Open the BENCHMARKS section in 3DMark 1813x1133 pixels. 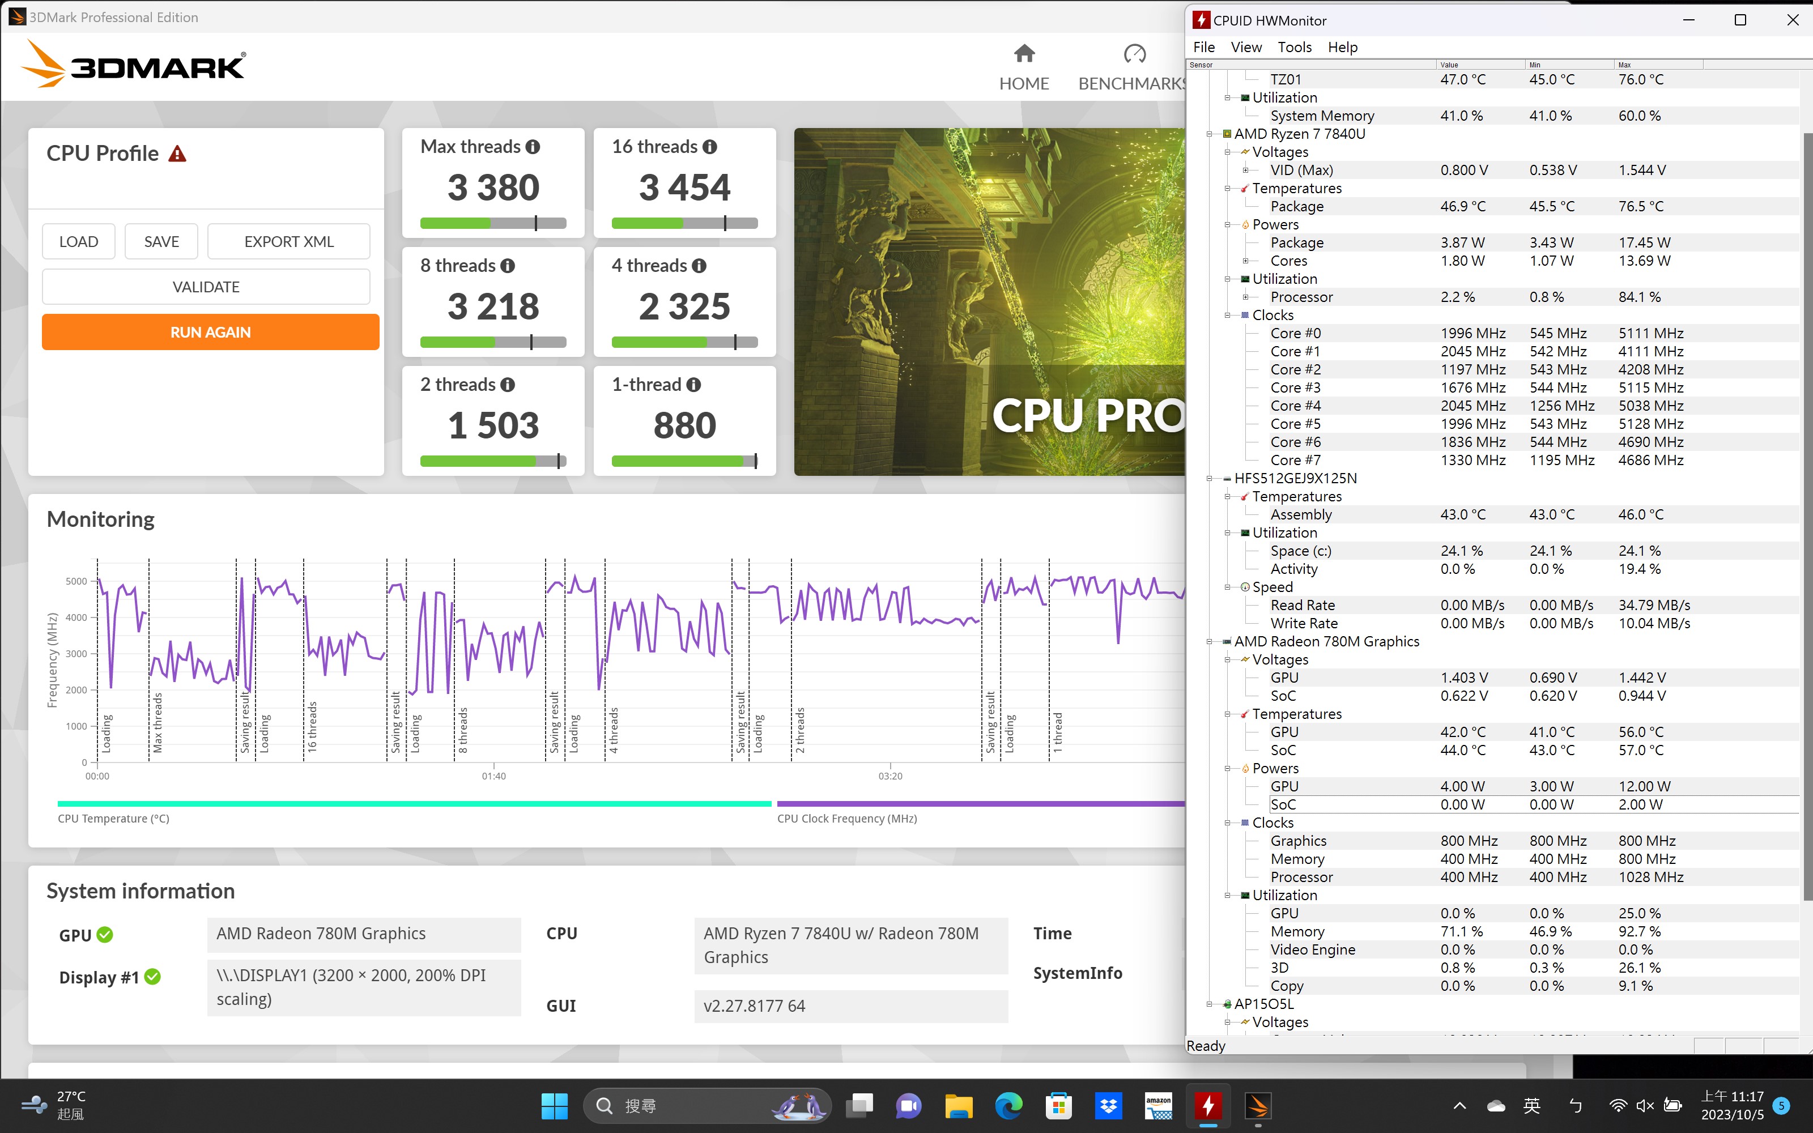coord(1134,53)
